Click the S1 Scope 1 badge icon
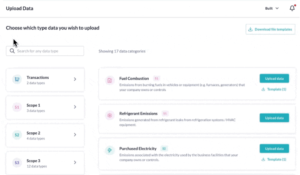Viewport: 300px width, 175px height. coord(17,107)
